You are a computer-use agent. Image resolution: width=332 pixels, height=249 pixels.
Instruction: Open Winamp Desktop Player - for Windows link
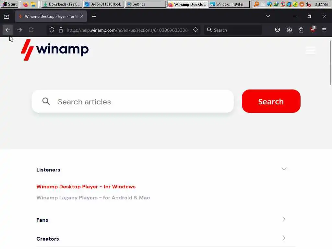[86, 187]
